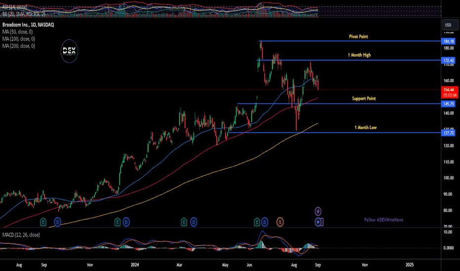Click the BB (20, SMA, RSI-RSI, 2) legend

(x=24, y=14)
